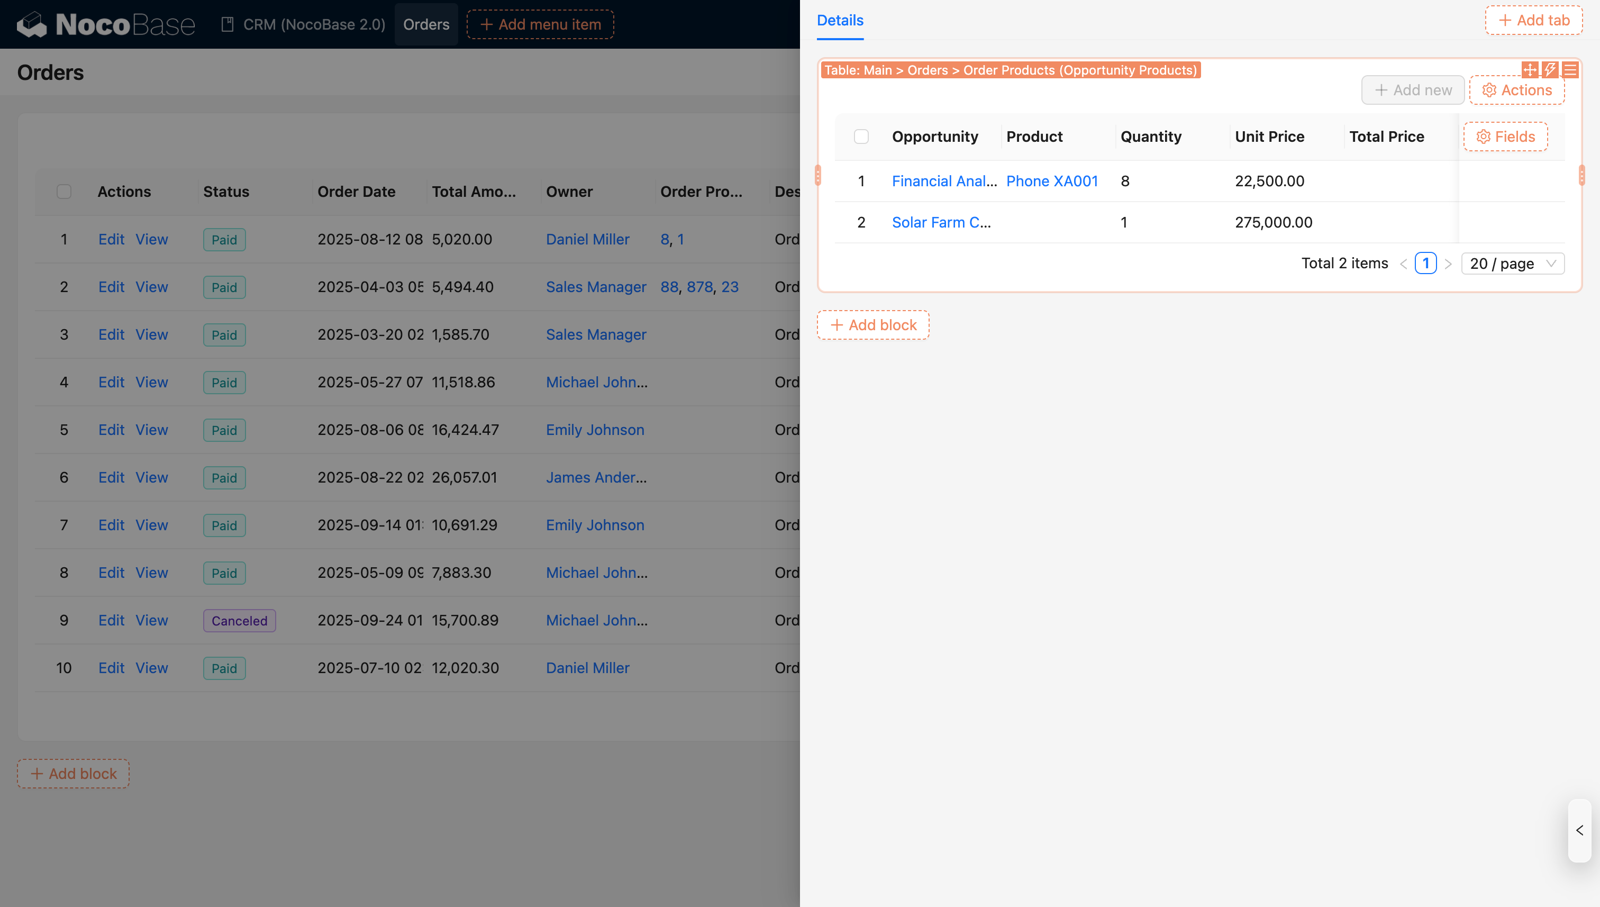Image resolution: width=1600 pixels, height=907 pixels.
Task: Open the 20 / page size dropdown
Action: point(1512,264)
